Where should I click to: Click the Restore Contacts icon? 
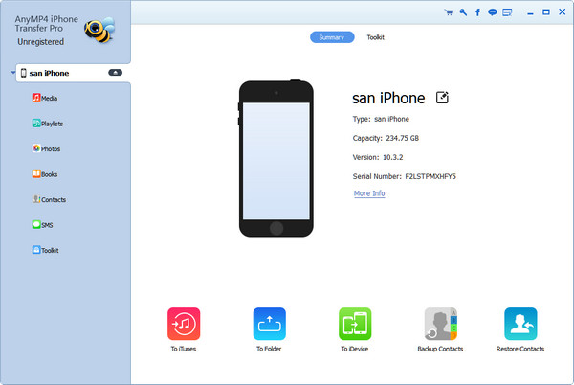coord(520,324)
